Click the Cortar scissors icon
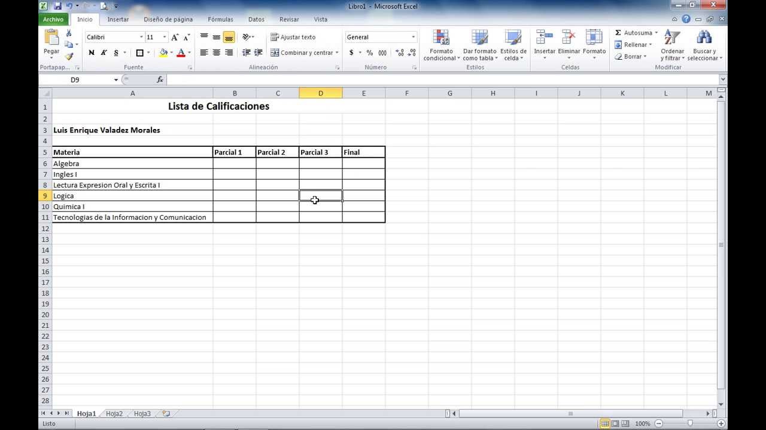Image resolution: width=766 pixels, height=430 pixels. tap(69, 33)
